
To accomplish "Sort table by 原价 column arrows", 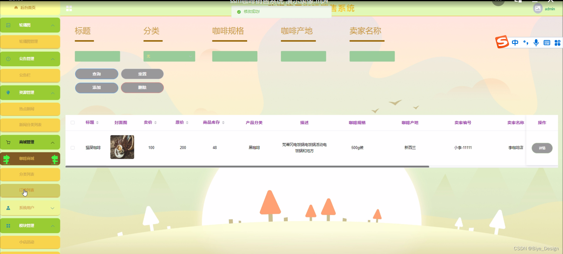I will (x=187, y=123).
